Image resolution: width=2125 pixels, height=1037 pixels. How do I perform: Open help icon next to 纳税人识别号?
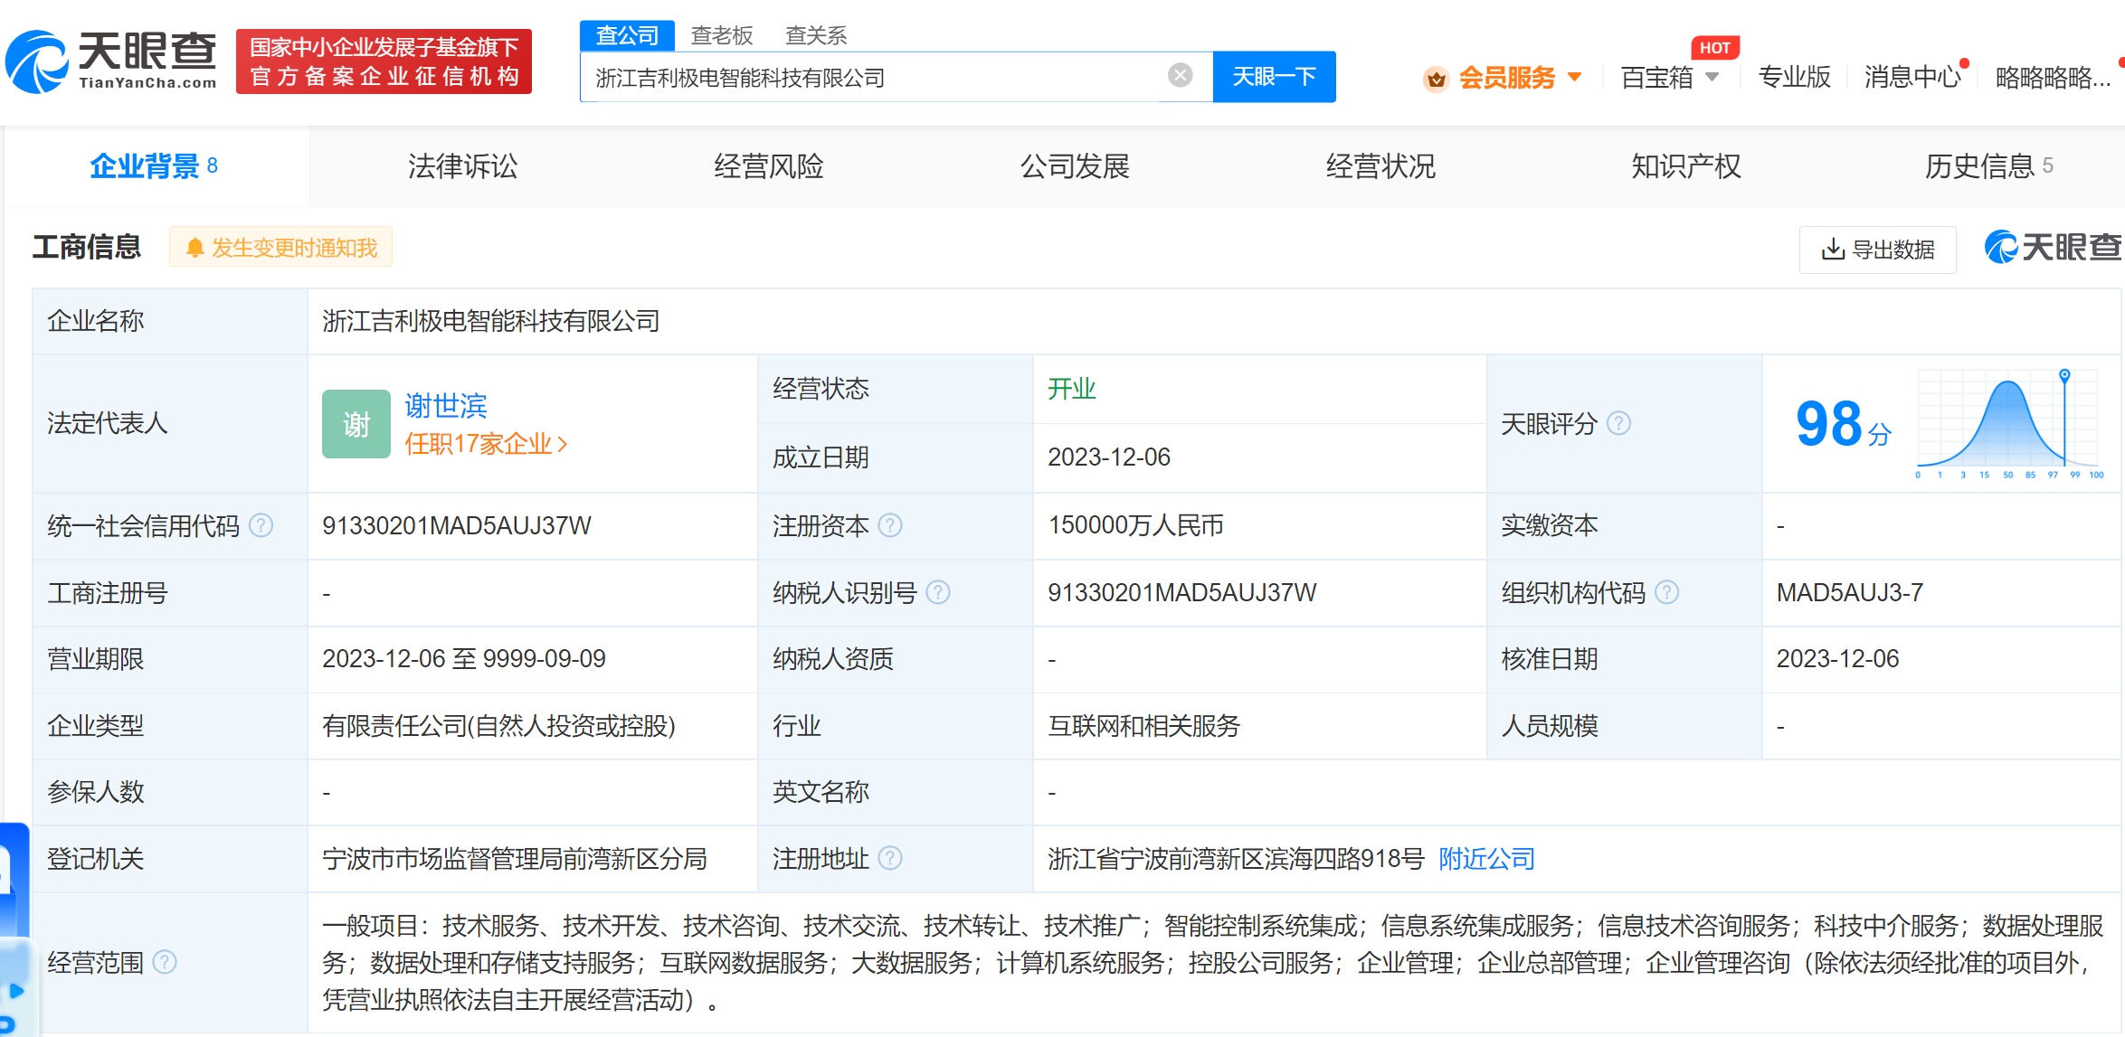coord(938,592)
